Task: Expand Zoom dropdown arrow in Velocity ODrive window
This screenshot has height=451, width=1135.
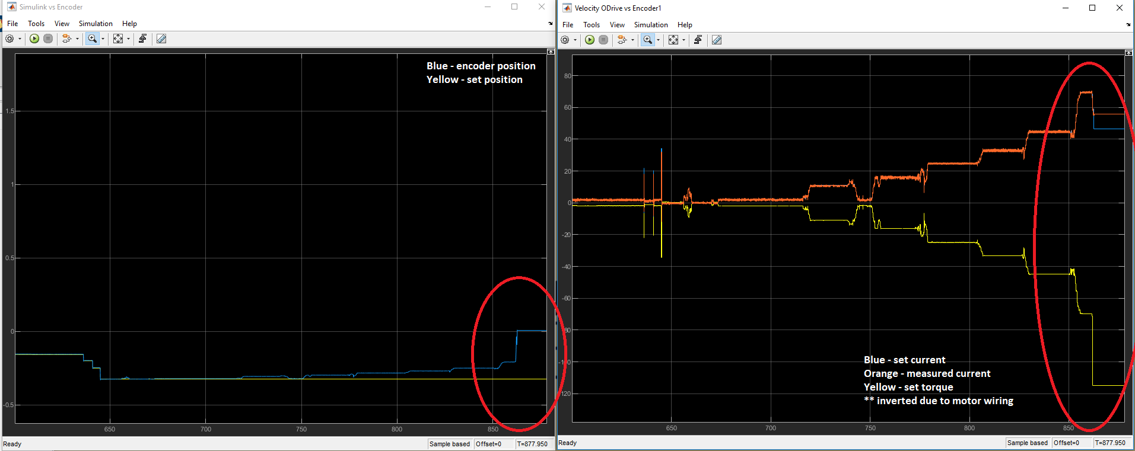Action: [658, 40]
